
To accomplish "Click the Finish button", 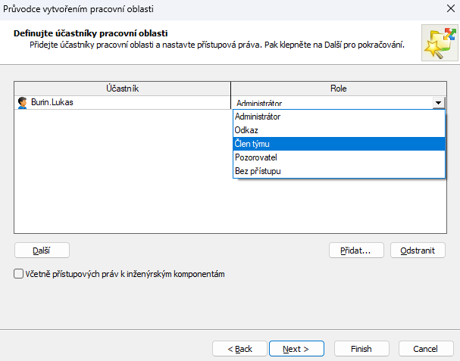I will 361,349.
